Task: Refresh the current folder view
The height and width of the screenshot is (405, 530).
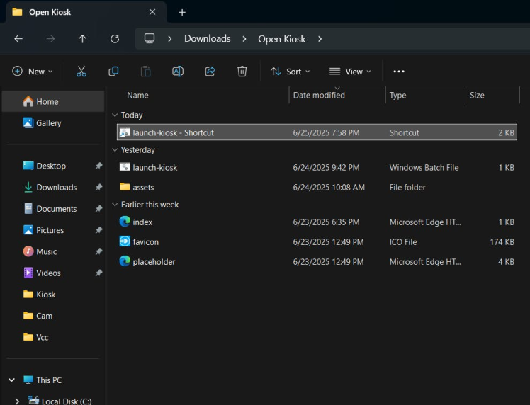Action: 115,39
